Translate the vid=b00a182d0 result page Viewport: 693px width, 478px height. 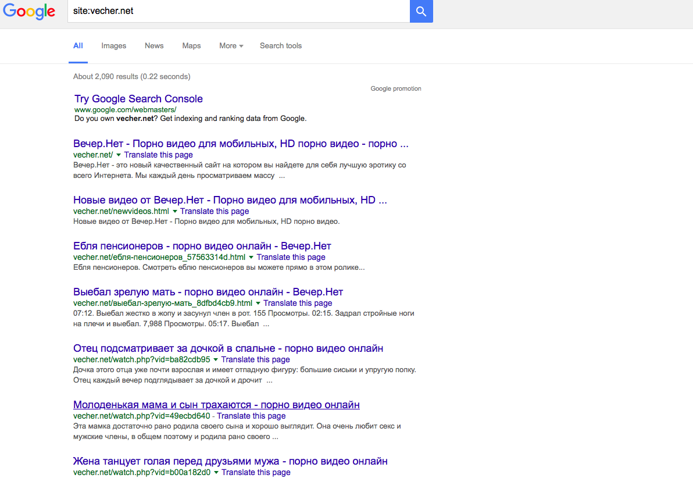coord(256,472)
